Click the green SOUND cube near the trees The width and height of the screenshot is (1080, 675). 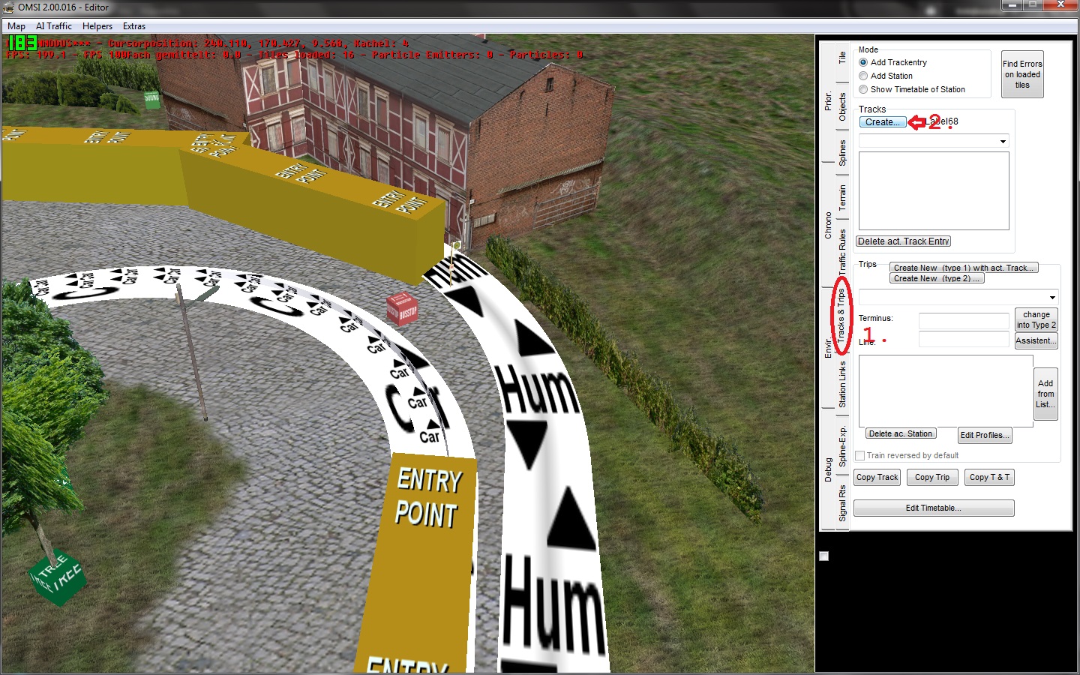(x=151, y=99)
